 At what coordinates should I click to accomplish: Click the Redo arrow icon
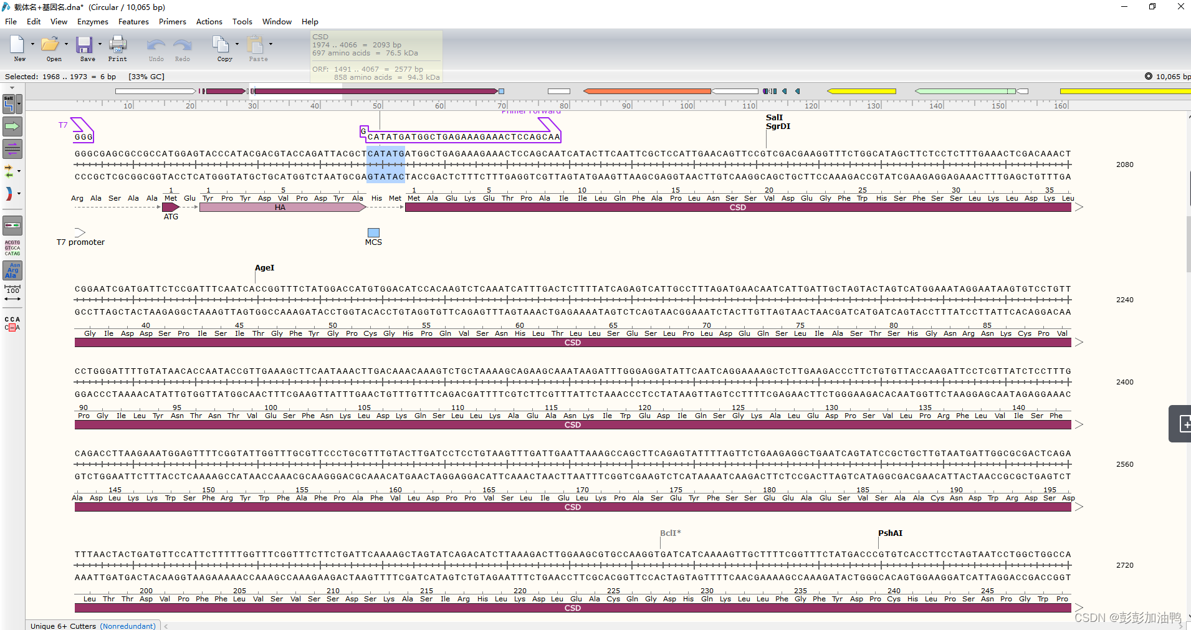tap(183, 45)
